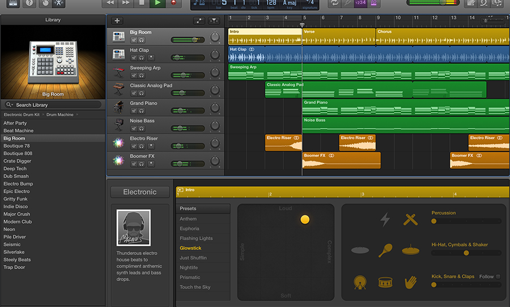Open the Editors scissors button
This screenshot has width=510, height=307.
click(59, 3)
